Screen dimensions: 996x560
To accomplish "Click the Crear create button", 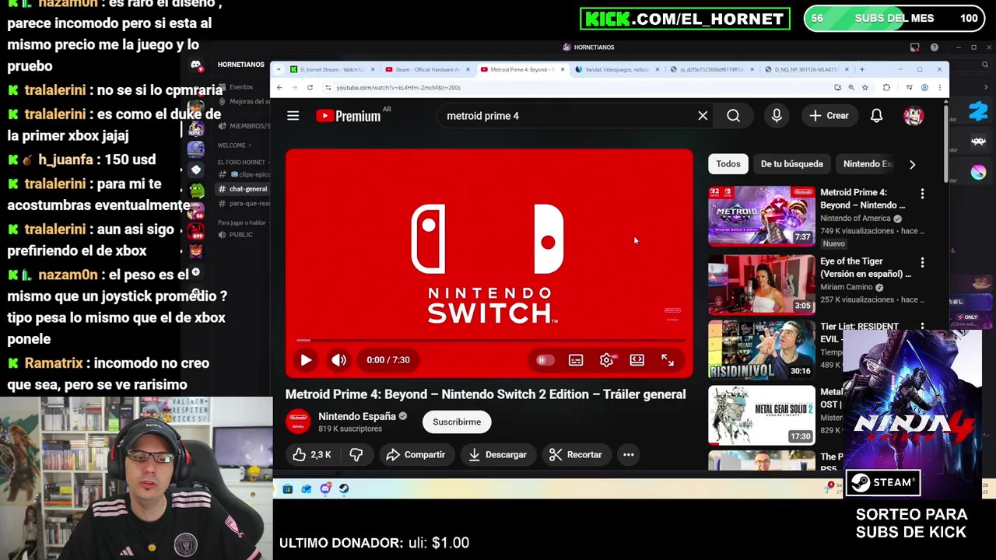I will coord(829,116).
